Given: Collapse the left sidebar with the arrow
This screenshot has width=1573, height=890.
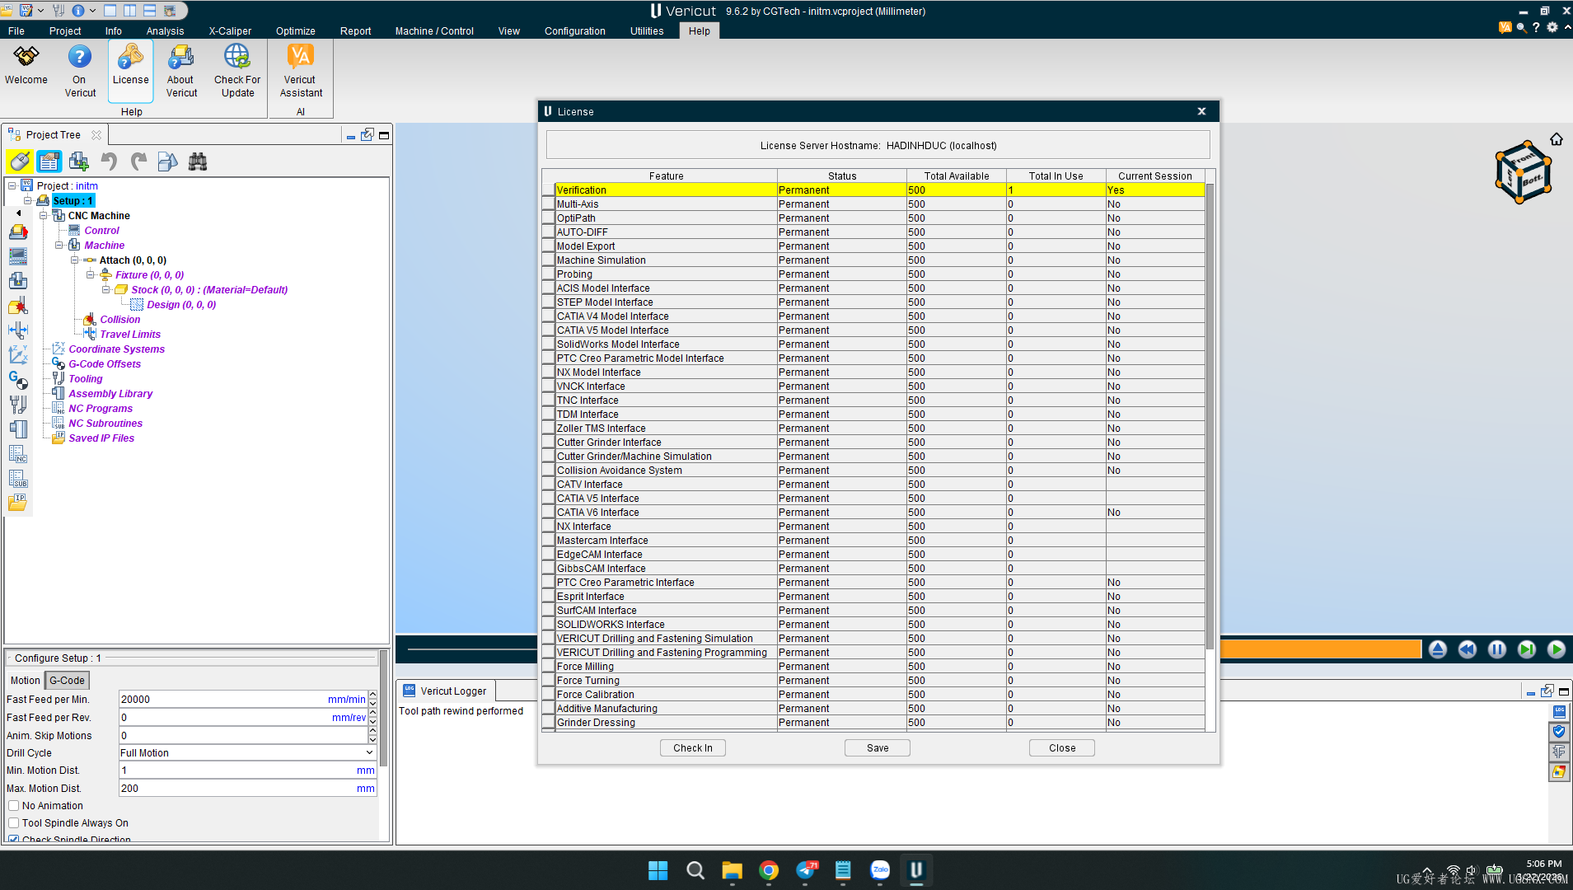Looking at the screenshot, I should tap(18, 213).
